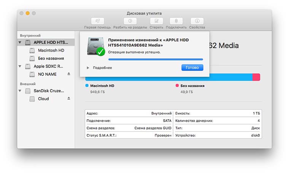Screen dimensions: 289x173
Task: Click the disk0 device value
Action: point(255,135)
